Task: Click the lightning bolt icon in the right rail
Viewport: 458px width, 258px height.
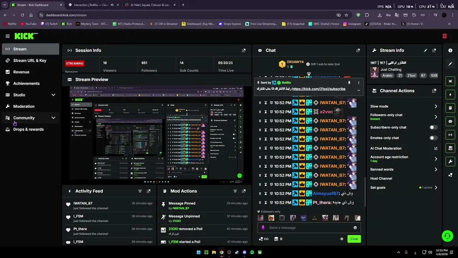Action: [450, 95]
